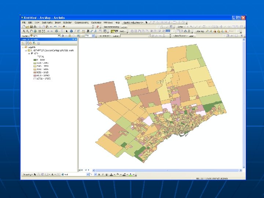The width and height of the screenshot is (264, 198).
Task: Open the Geoprocessing menu
Action: click(x=82, y=22)
